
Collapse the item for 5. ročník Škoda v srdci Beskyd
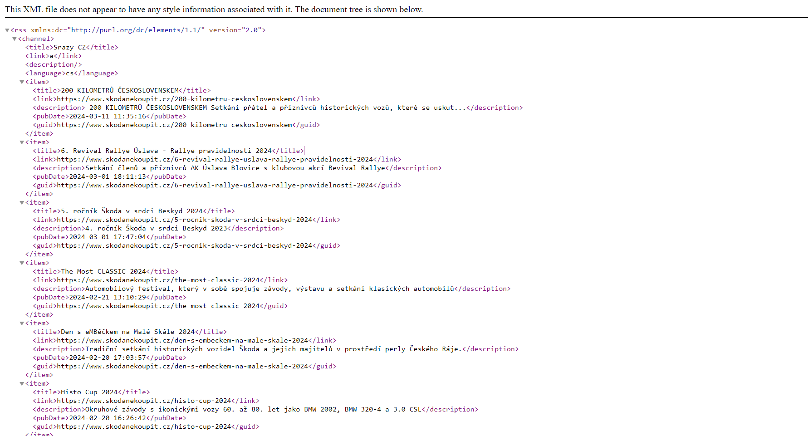(22, 203)
